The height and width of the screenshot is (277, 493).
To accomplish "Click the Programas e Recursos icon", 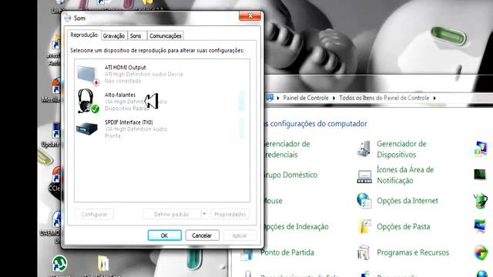I will click(x=364, y=252).
